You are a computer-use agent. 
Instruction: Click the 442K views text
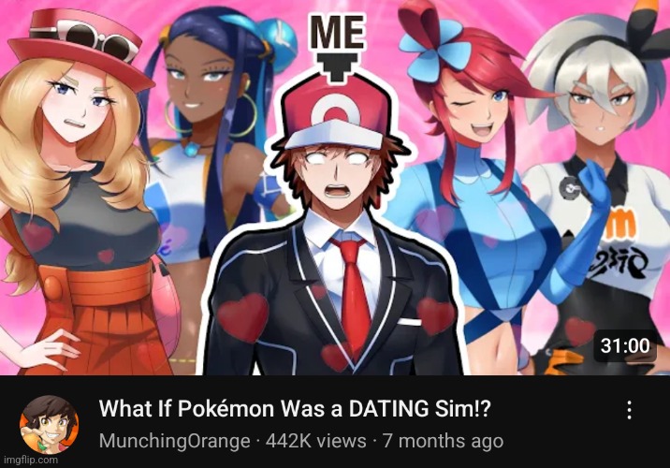pyautogui.click(x=315, y=441)
